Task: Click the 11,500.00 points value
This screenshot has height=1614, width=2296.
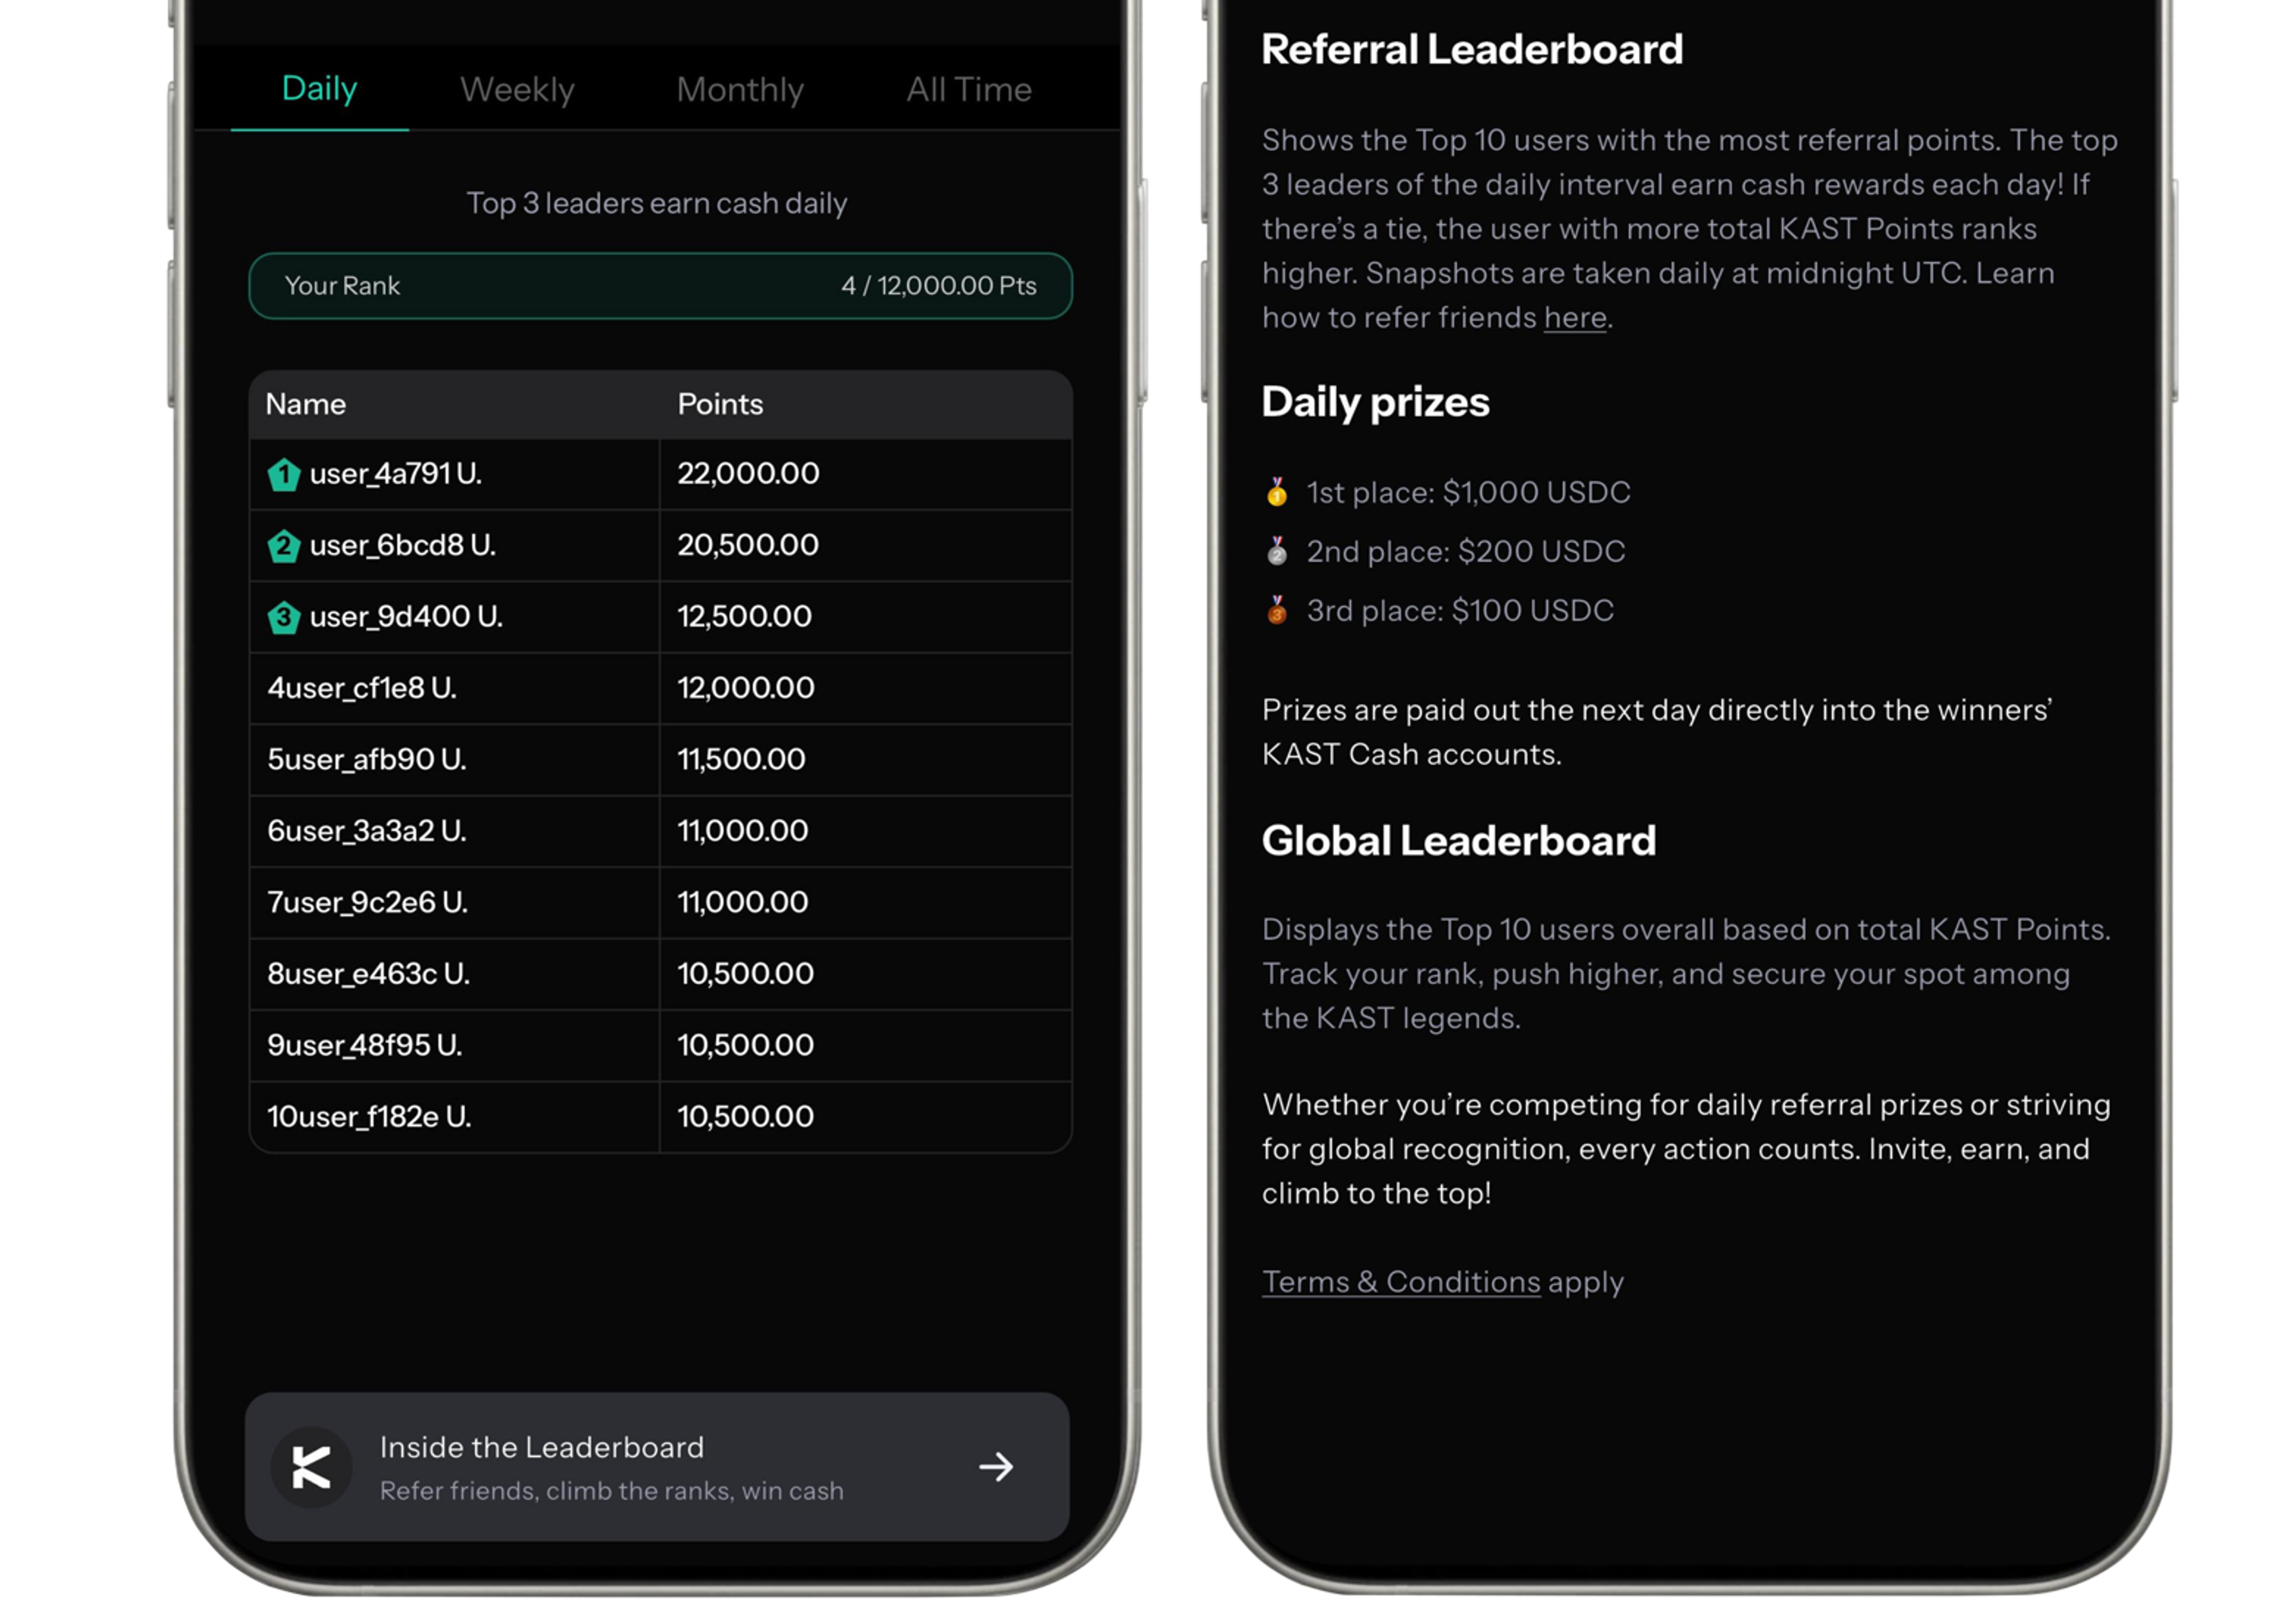Action: point(741,760)
